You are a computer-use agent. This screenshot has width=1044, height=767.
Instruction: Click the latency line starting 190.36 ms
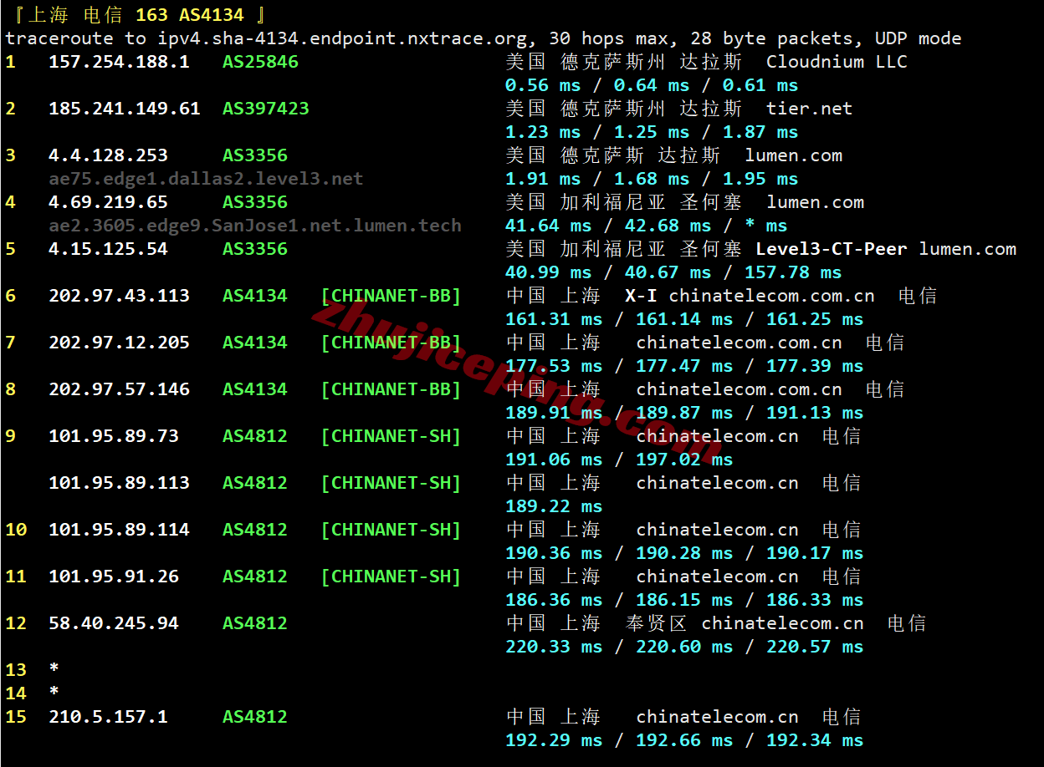click(684, 553)
